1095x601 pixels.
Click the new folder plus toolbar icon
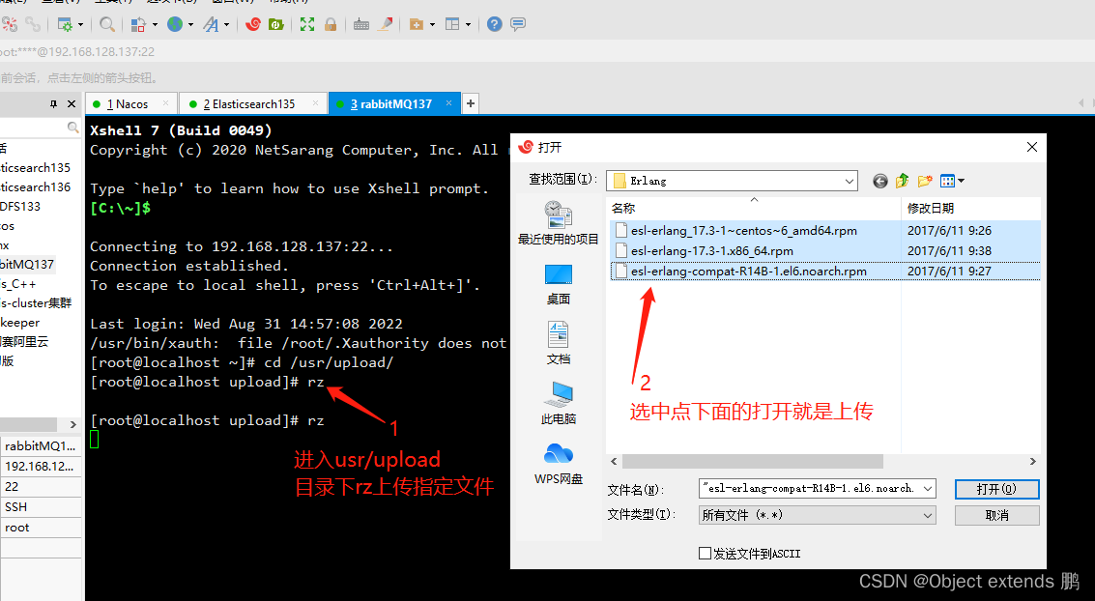coord(417,24)
